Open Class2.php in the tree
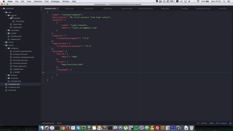This screenshot has width=233, height=131. point(17,27)
